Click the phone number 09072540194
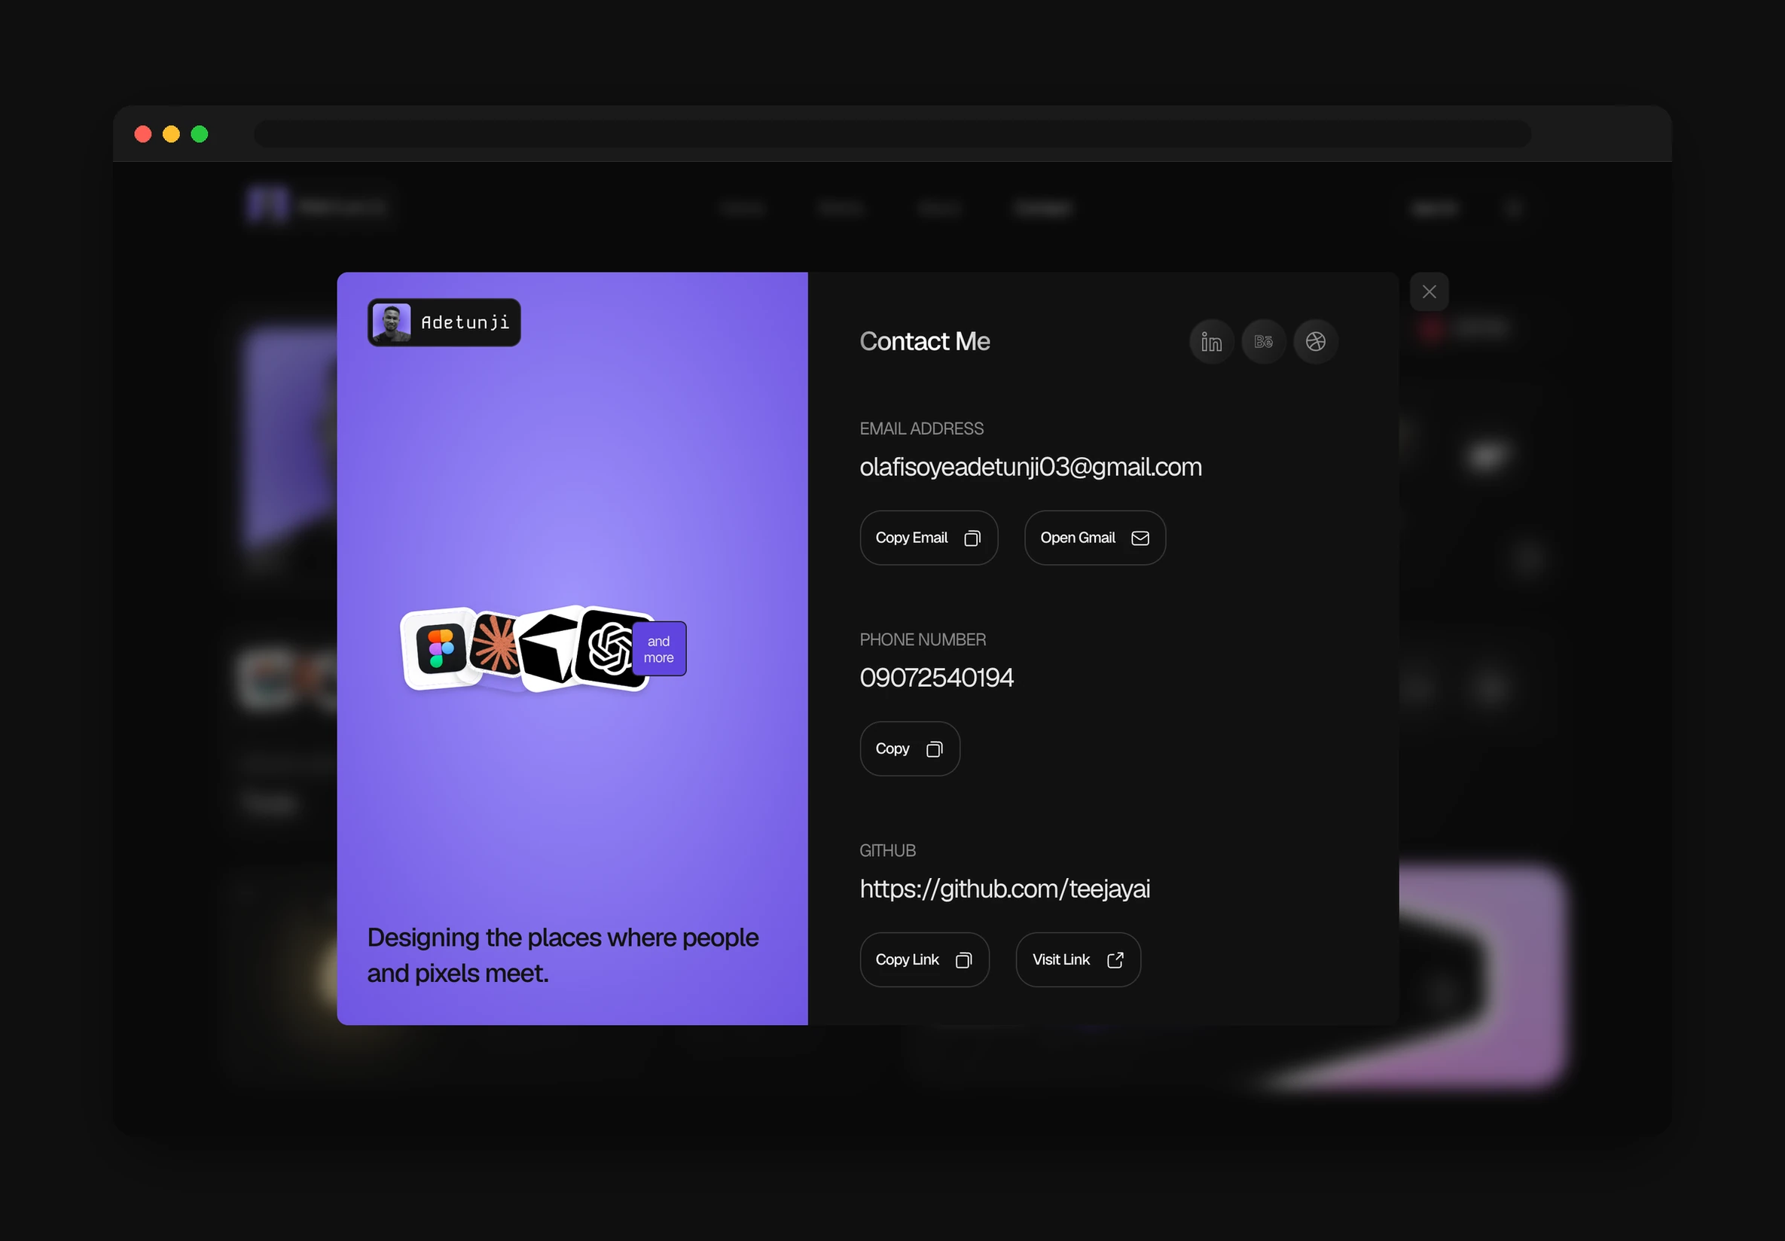The height and width of the screenshot is (1241, 1785). tap(937, 678)
